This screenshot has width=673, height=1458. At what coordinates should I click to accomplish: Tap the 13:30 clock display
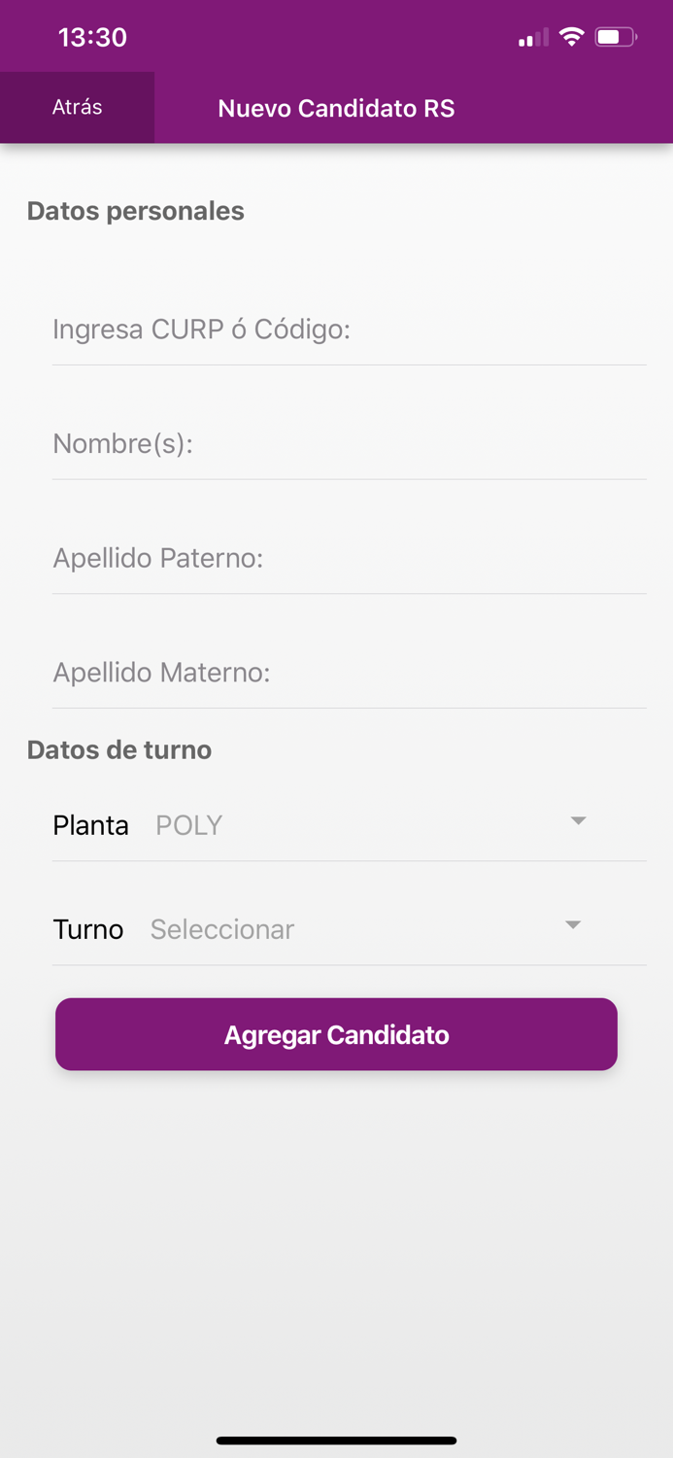92,37
